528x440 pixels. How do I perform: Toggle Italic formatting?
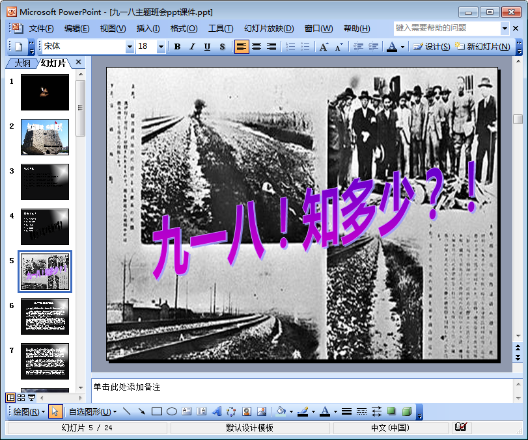tap(192, 47)
